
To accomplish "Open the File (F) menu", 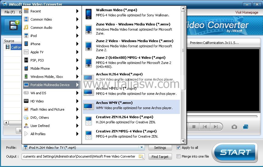I will (x=9, y=12).
